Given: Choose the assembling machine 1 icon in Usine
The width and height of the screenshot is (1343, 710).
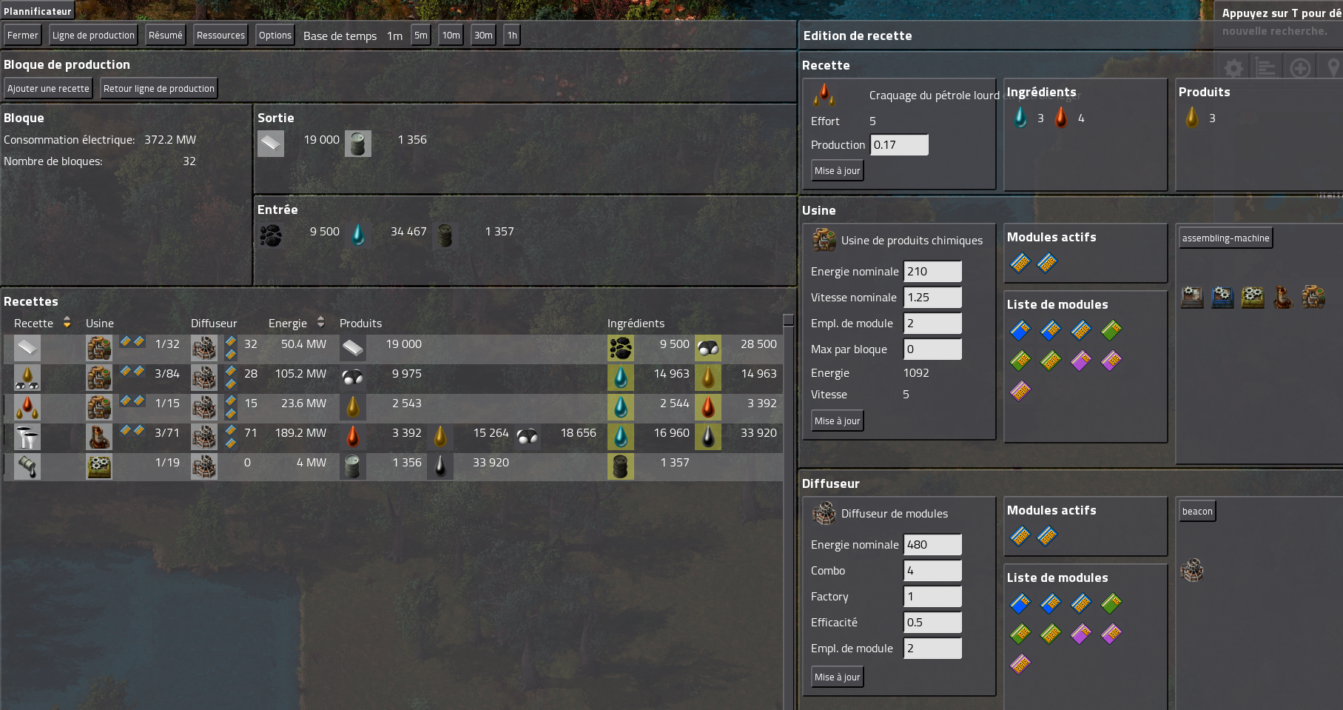Looking at the screenshot, I should click(1192, 298).
